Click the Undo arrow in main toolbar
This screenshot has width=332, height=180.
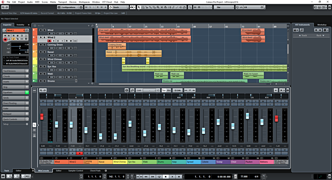tap(3, 7)
